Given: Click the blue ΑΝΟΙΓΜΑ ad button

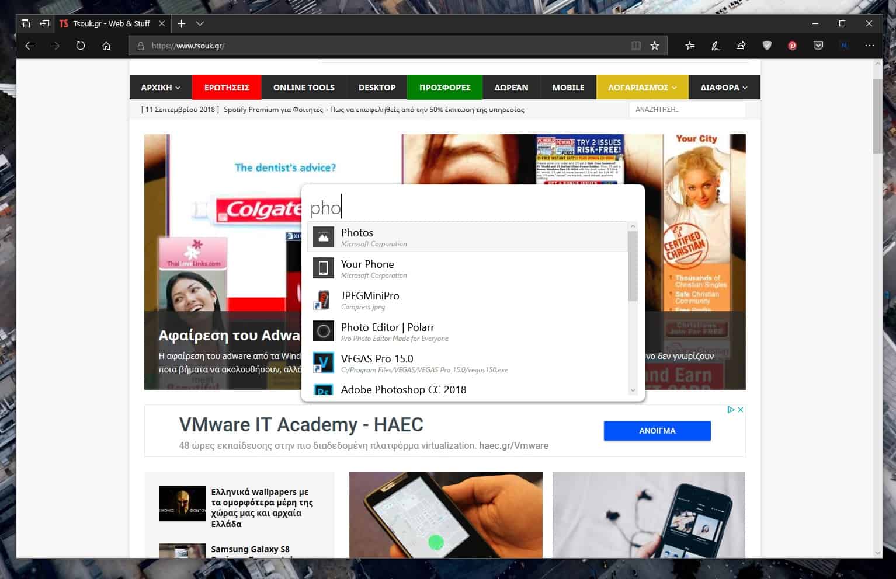Looking at the screenshot, I should 657,431.
